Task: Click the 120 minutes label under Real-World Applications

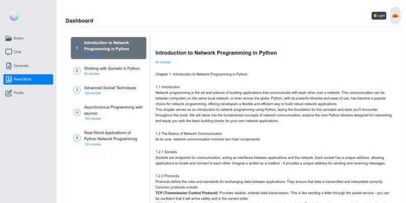Action: point(93,144)
